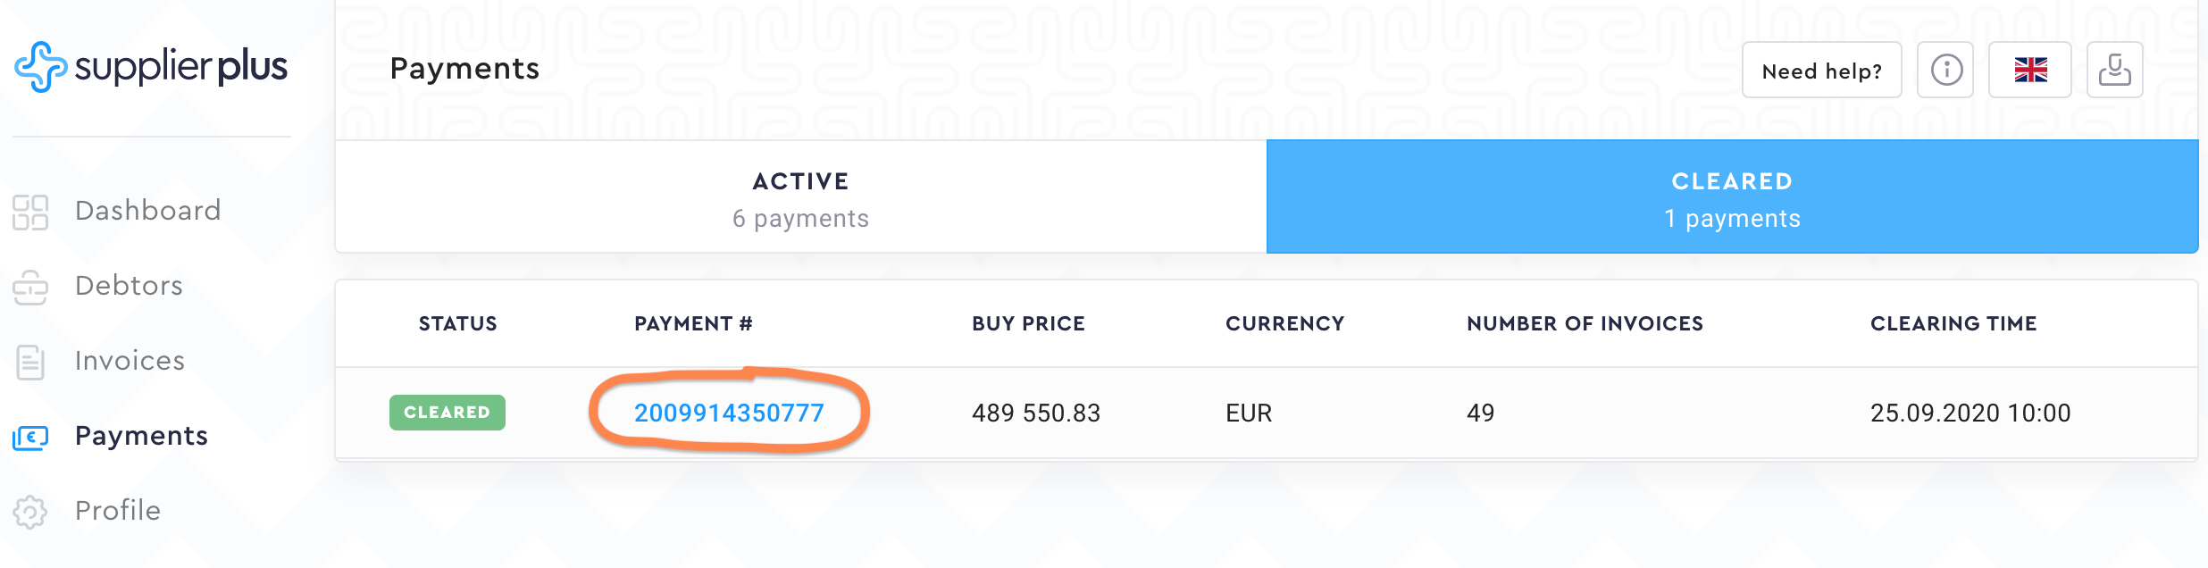Screen dimensions: 2208x568
Task: Click the Buy Price column header
Action: tap(1028, 323)
